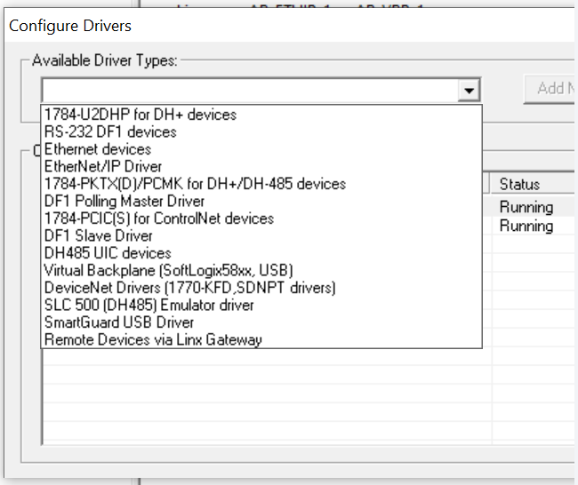
Task: Select 1784-PKTX(D)/PCMK for DH+/DH-485 devices
Action: point(261,184)
